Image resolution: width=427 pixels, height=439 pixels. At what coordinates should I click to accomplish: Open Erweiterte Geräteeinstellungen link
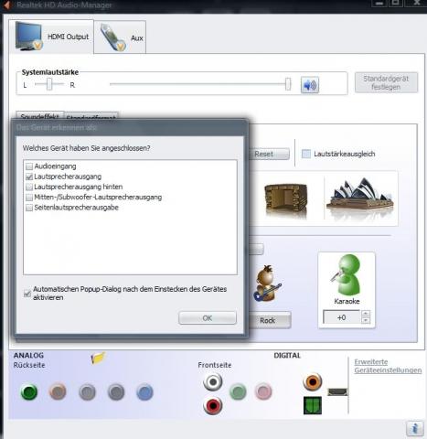point(388,366)
